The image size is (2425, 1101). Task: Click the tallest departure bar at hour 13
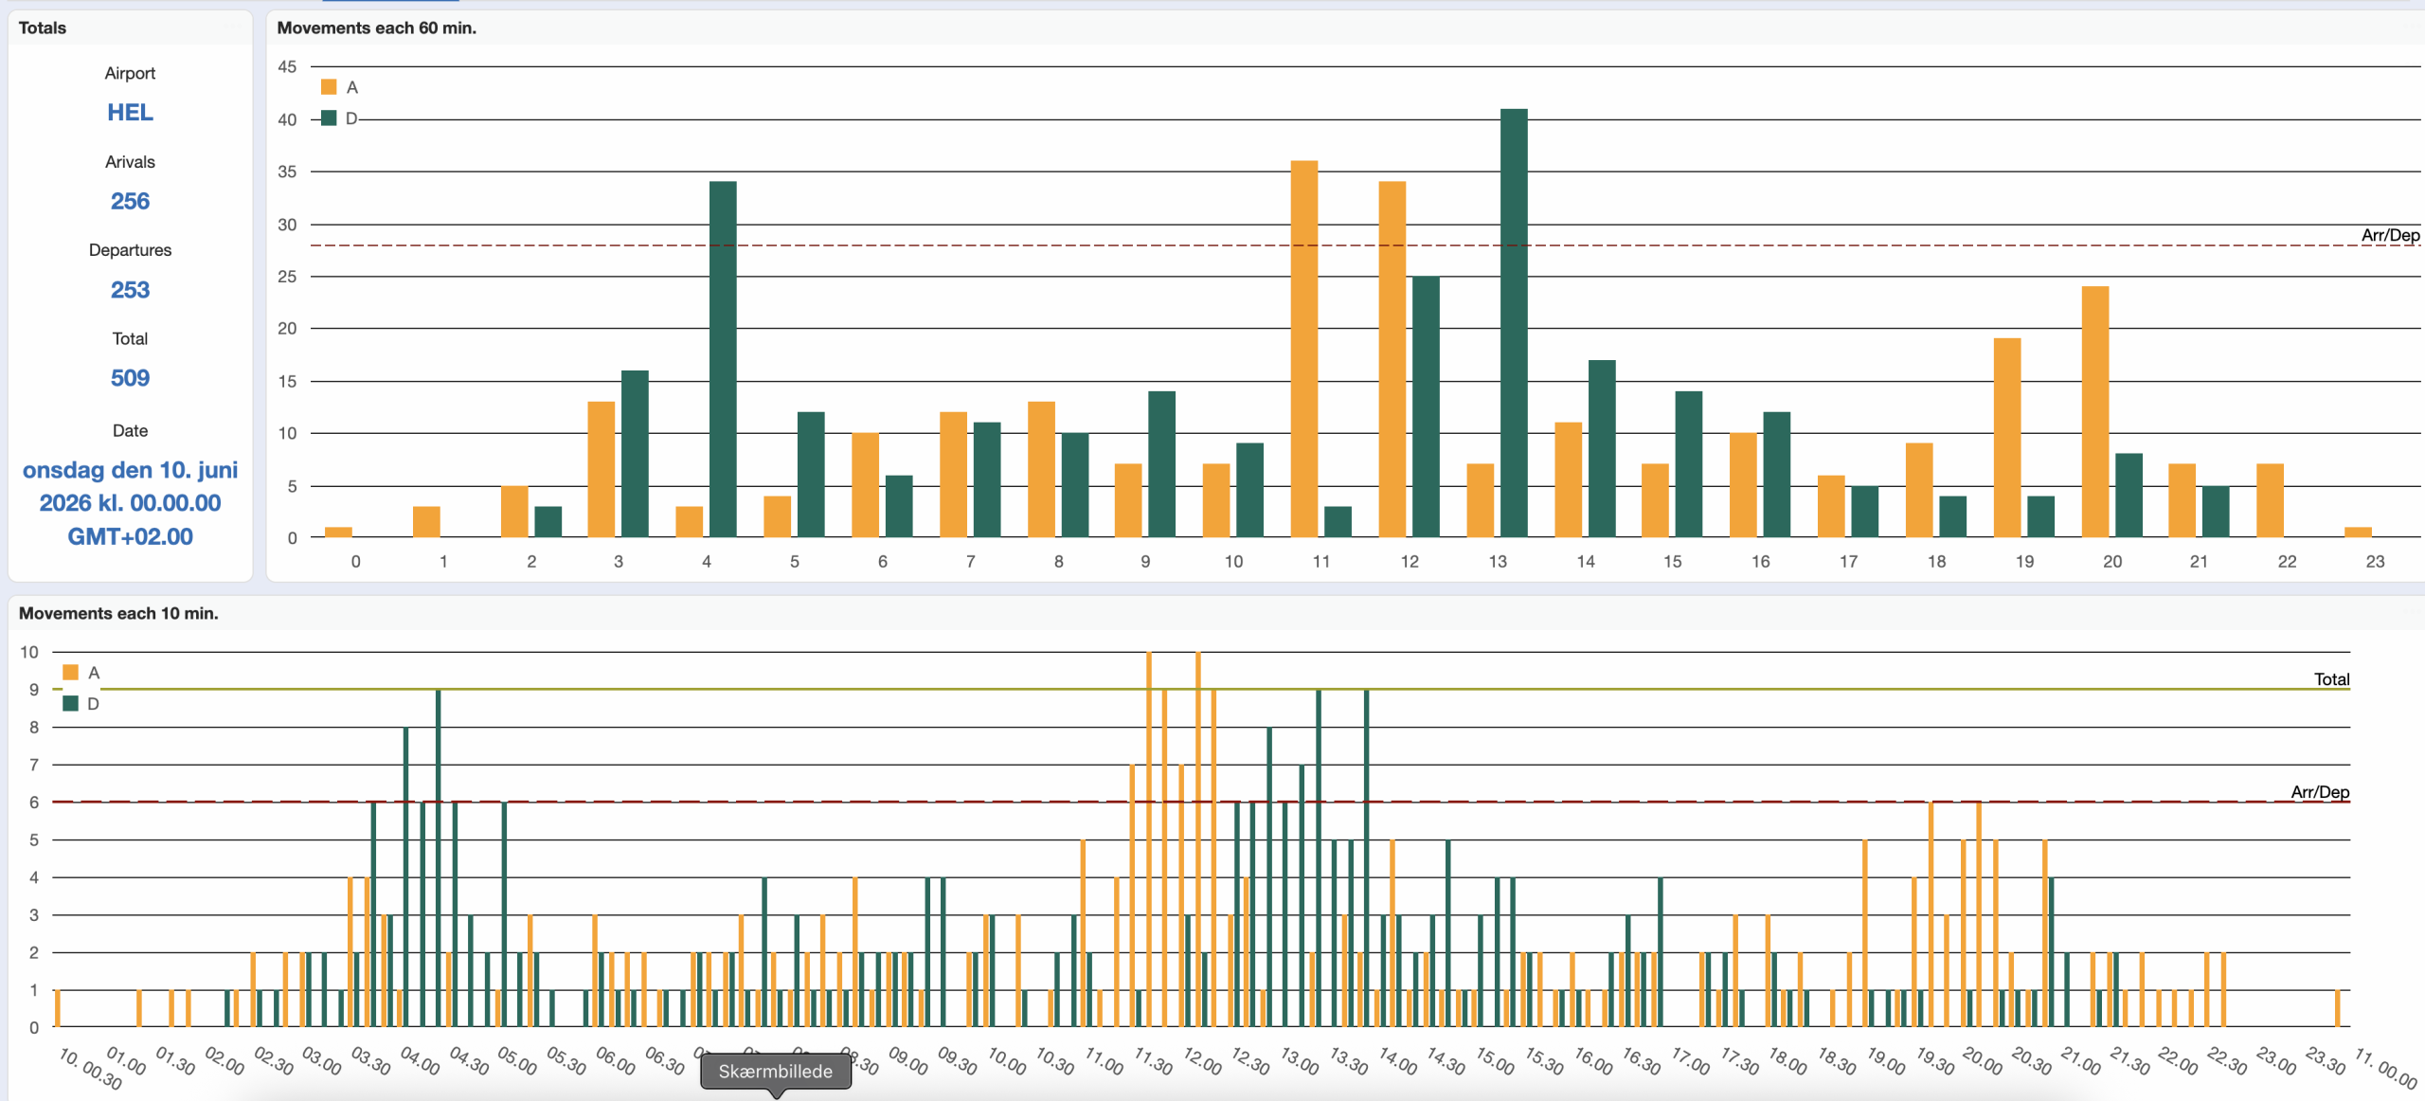pyautogui.click(x=1514, y=322)
